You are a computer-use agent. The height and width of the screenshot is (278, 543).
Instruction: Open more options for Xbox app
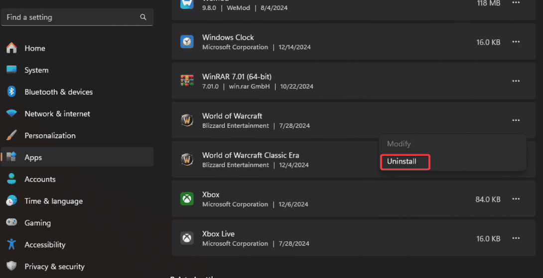click(x=516, y=199)
